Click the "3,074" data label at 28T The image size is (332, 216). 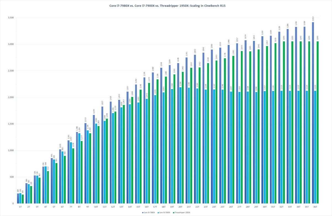[x=245, y=37]
